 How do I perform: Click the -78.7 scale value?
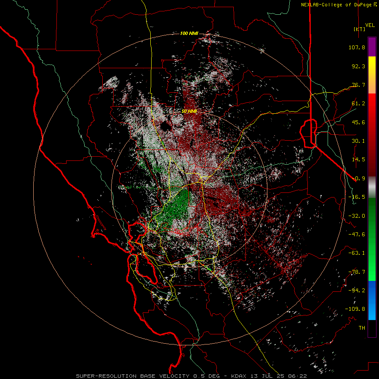tap(357, 272)
